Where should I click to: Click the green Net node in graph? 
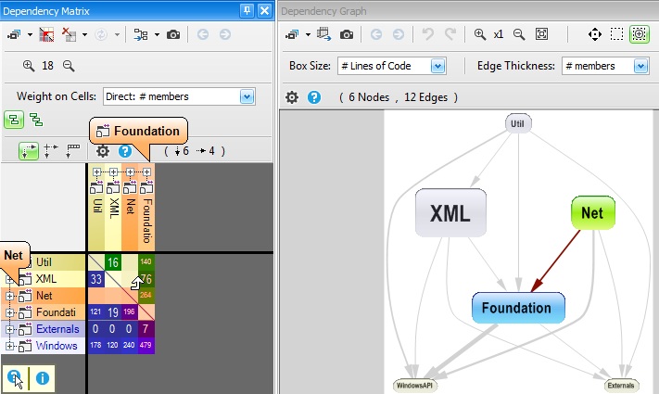(591, 213)
